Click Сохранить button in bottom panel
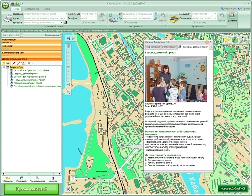 (22, 179)
